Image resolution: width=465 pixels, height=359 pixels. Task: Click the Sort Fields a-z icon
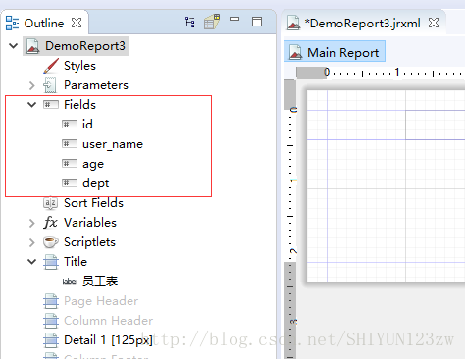pos(50,203)
